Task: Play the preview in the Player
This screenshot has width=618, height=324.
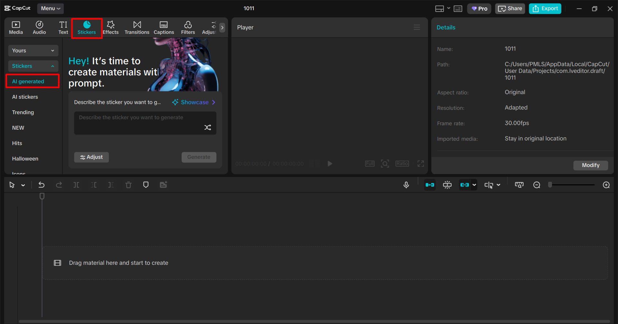Action: tap(330, 163)
